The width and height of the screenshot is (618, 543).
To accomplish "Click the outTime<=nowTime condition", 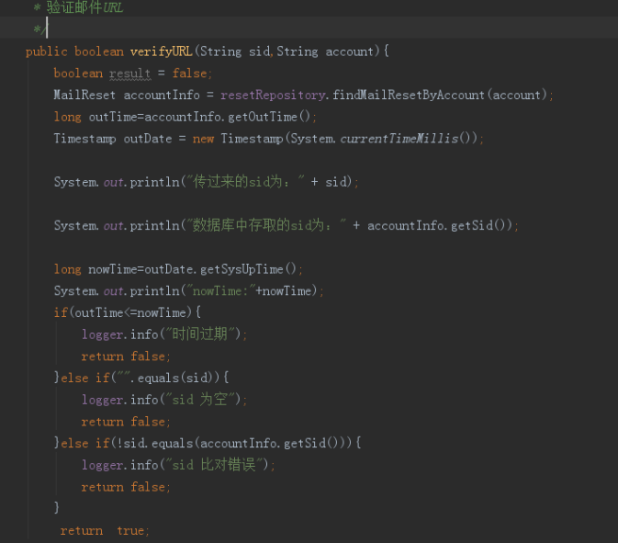I will [x=130, y=312].
